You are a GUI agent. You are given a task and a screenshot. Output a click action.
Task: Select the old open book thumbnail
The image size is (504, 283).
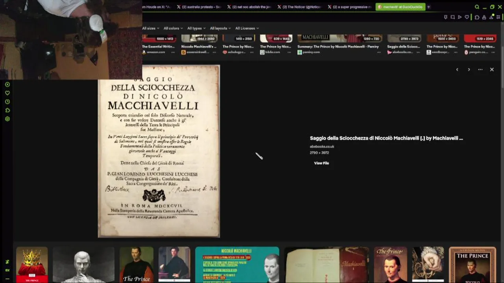[327, 265]
